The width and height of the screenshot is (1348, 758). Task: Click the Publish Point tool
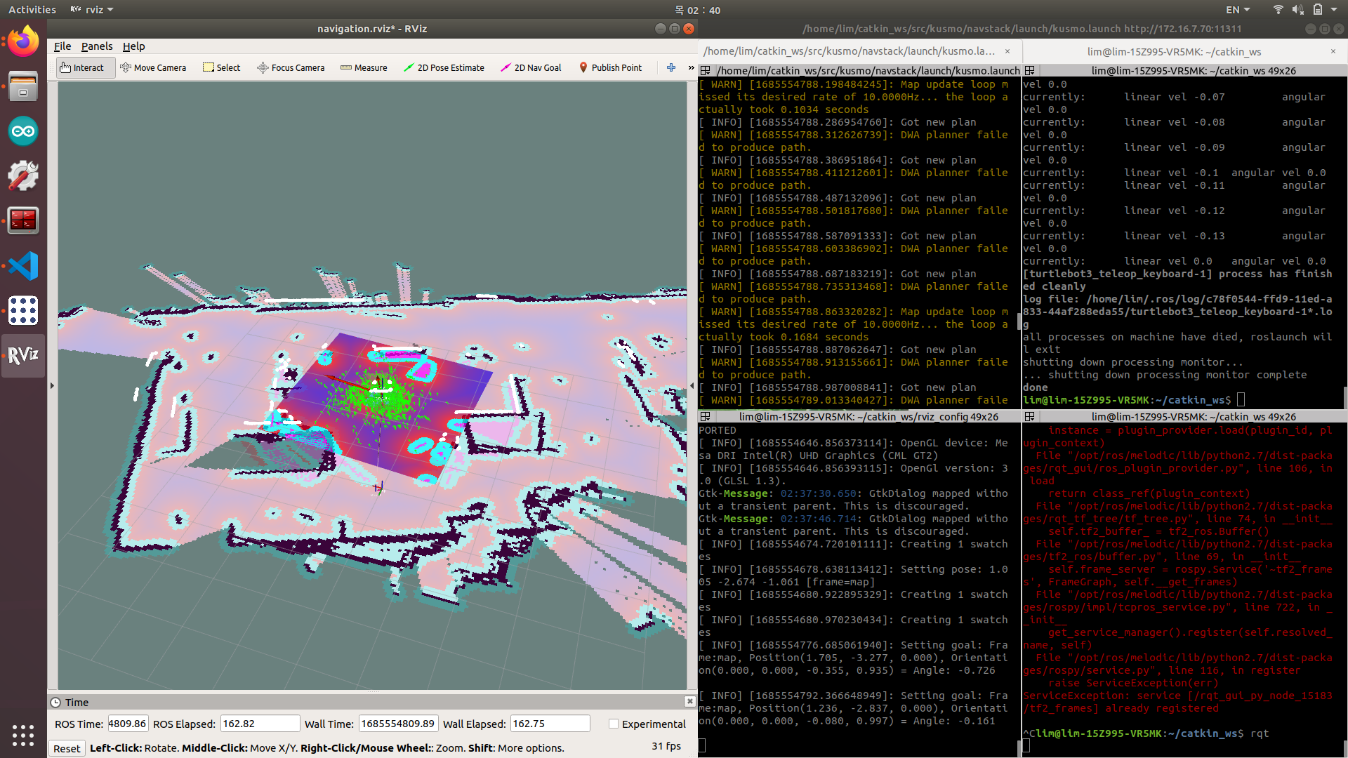click(x=609, y=67)
